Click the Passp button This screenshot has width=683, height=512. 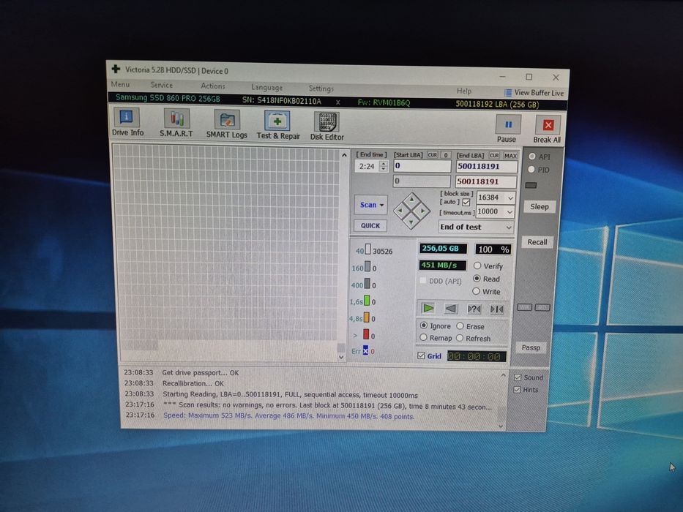click(531, 347)
